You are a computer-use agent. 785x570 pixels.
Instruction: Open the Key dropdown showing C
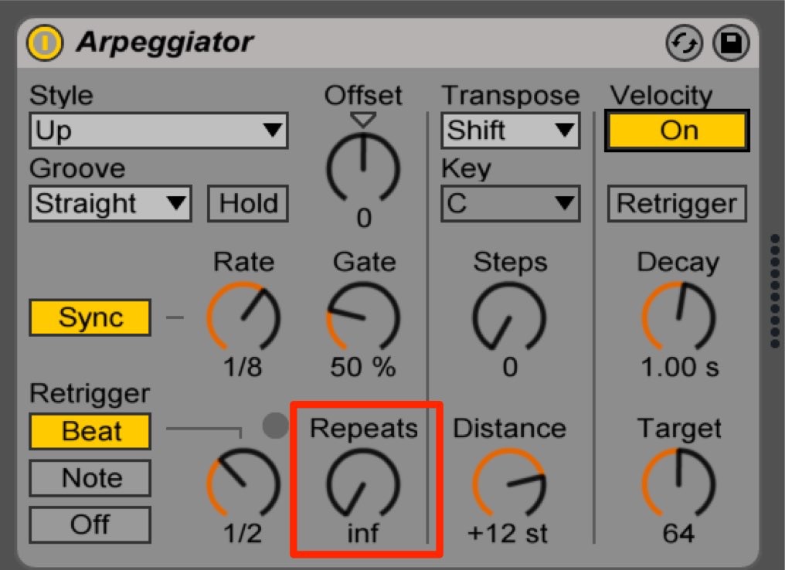511,204
